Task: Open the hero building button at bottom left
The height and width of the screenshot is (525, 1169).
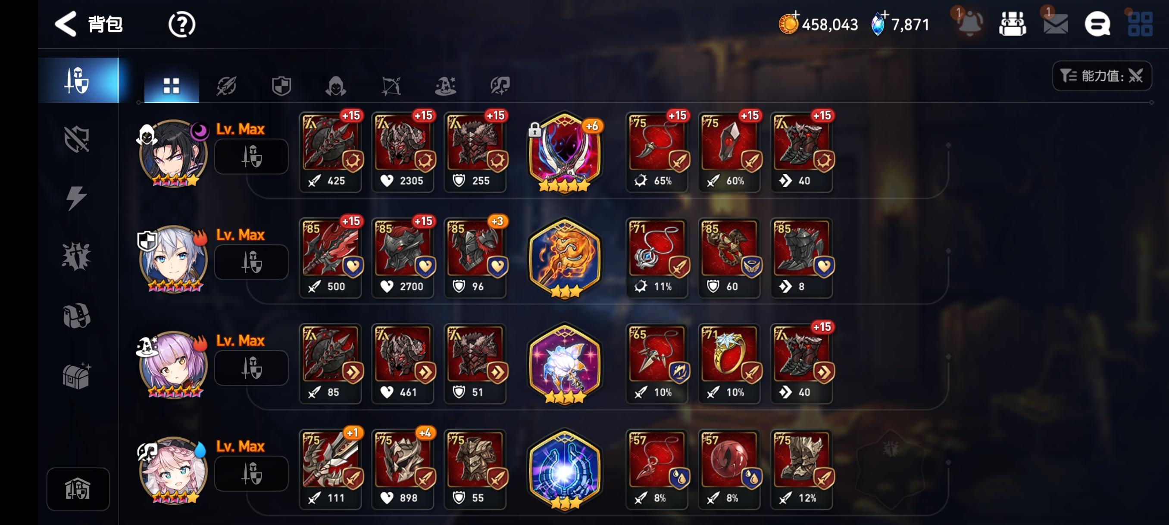Action: point(78,489)
